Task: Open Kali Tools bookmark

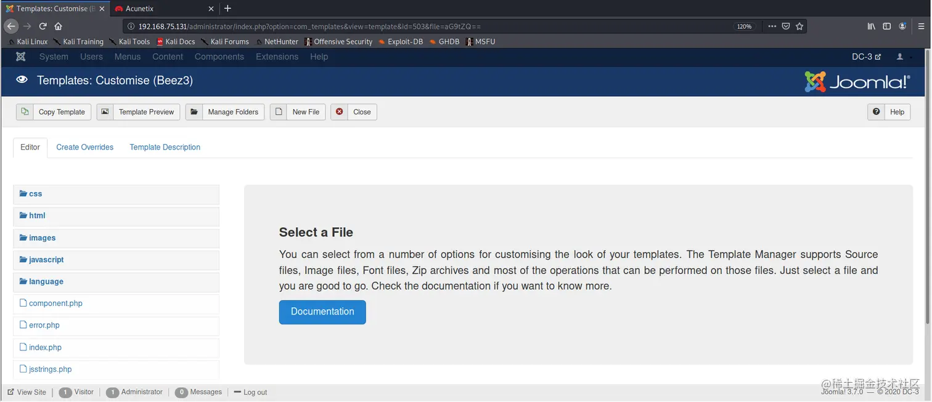Action: coord(129,42)
